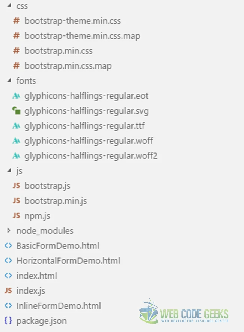Viewport: 244px width, 332px height.
Task: Click the CSS icon beside bootstrap-theme.min.css
Action: 16,21
